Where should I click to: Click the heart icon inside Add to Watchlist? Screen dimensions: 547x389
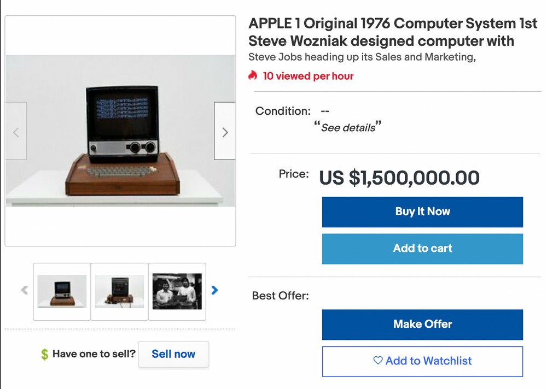[377, 361]
